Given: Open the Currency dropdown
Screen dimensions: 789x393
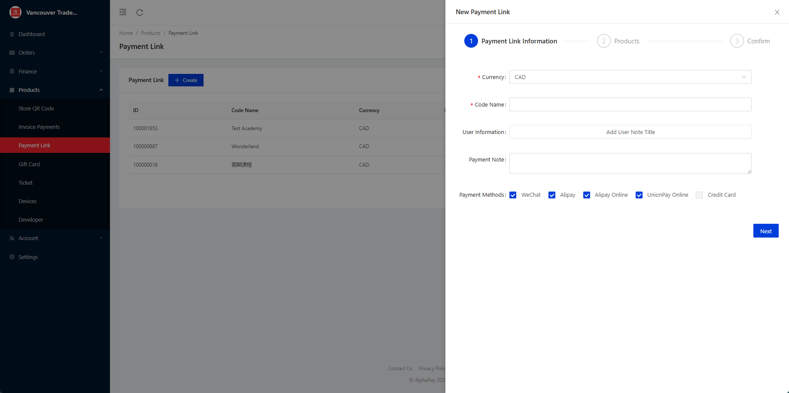Looking at the screenshot, I should [x=630, y=77].
